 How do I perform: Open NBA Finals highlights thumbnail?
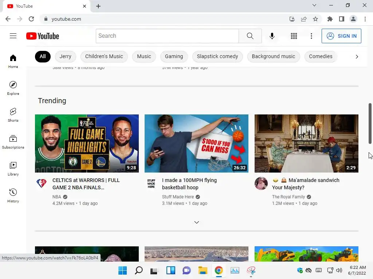click(x=87, y=143)
